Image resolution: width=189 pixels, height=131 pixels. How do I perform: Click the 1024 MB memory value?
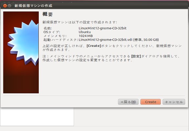click(x=85, y=36)
